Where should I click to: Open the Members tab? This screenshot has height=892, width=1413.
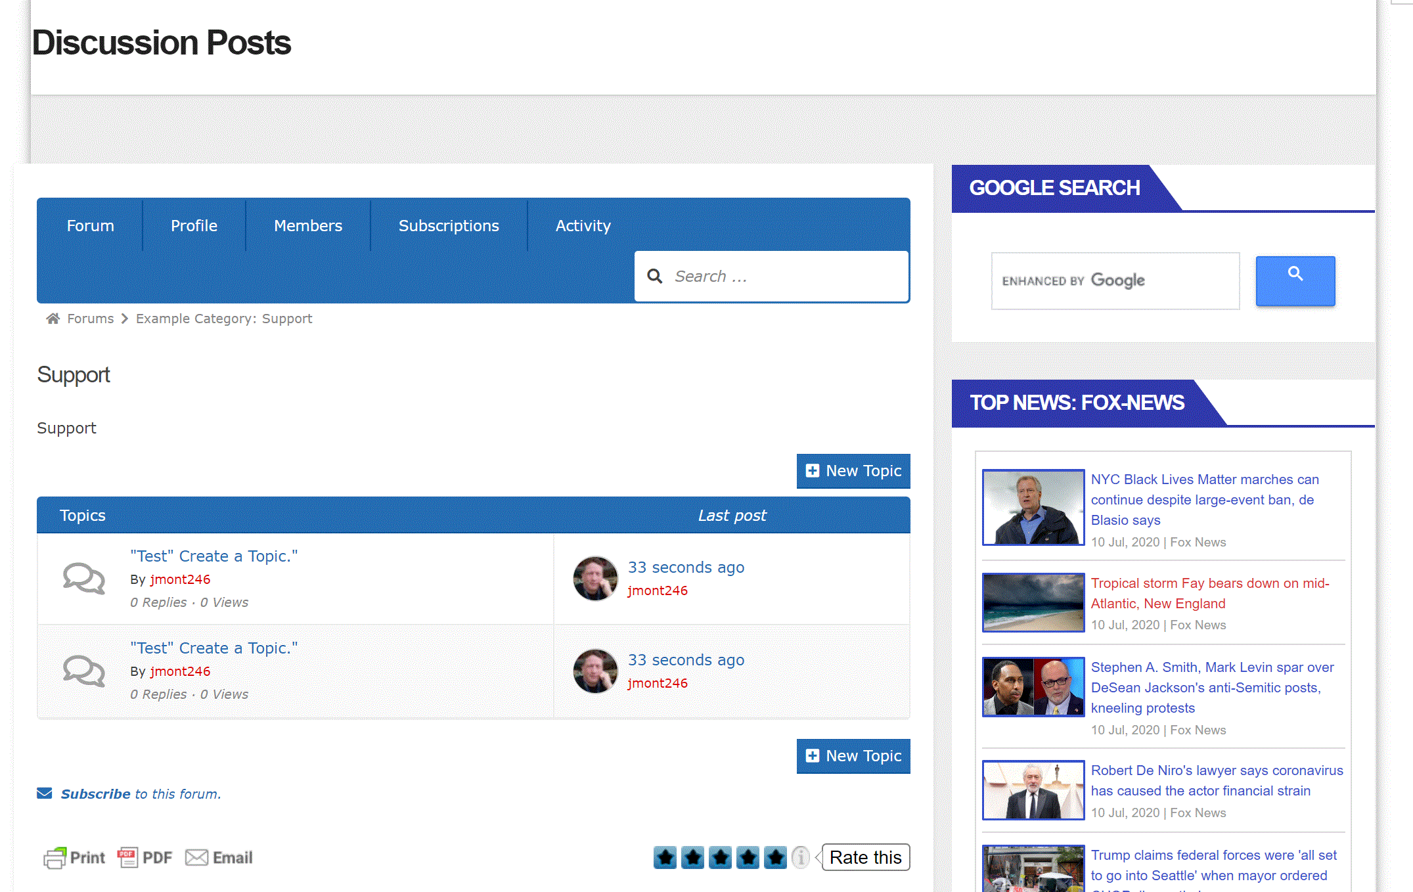click(307, 226)
